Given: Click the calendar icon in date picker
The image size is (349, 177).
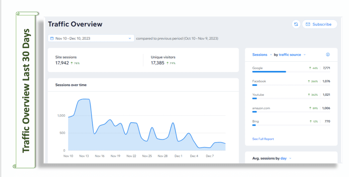Looking at the screenshot, I should tap(52, 38).
